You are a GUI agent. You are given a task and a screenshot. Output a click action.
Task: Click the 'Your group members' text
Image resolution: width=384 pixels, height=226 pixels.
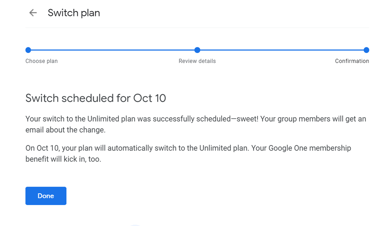tap(293, 119)
